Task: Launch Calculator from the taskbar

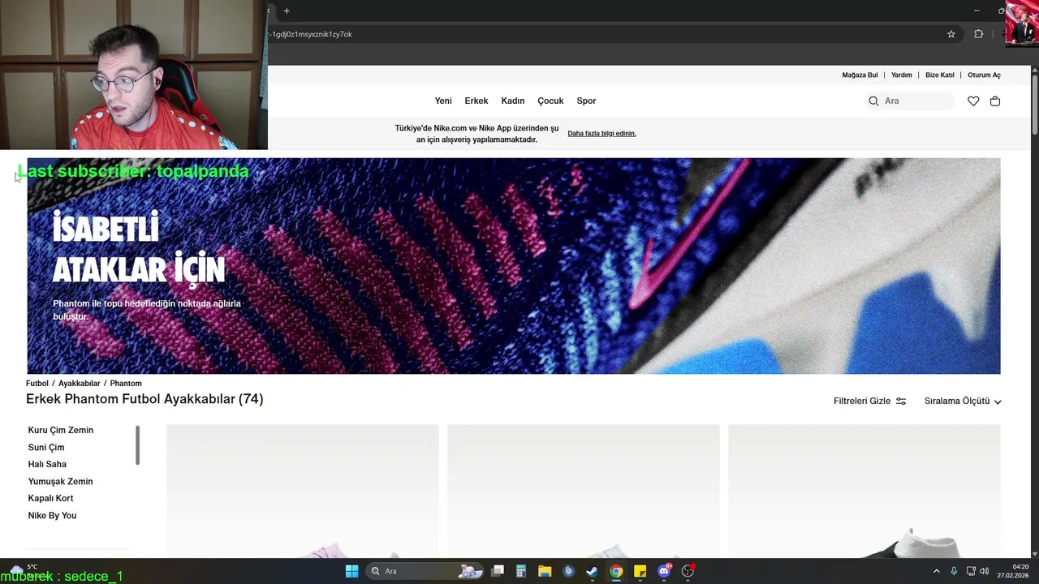Action: (x=521, y=571)
